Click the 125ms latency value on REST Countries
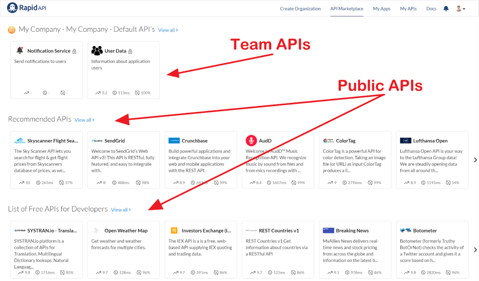Image resolution: width=479 pixels, height=281 pixels. click(279, 273)
